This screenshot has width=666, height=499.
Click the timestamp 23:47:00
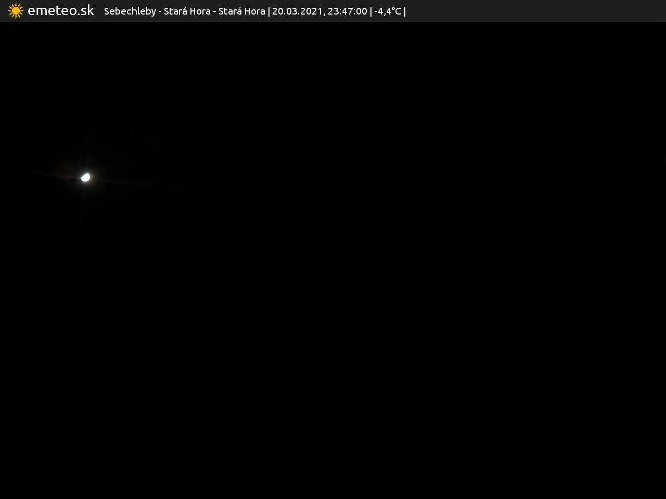pyautogui.click(x=348, y=11)
